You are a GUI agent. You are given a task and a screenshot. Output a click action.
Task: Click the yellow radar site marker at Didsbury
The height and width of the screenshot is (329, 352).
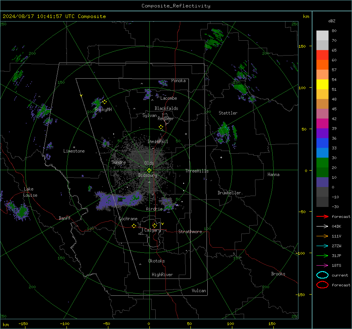point(149,171)
